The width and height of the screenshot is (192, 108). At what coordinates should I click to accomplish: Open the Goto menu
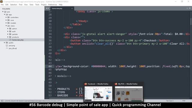point(31,4)
